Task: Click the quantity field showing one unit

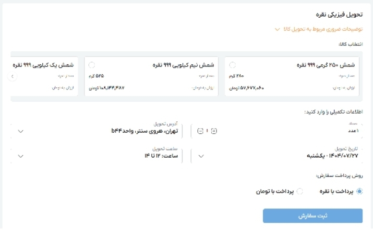Action: point(353,131)
